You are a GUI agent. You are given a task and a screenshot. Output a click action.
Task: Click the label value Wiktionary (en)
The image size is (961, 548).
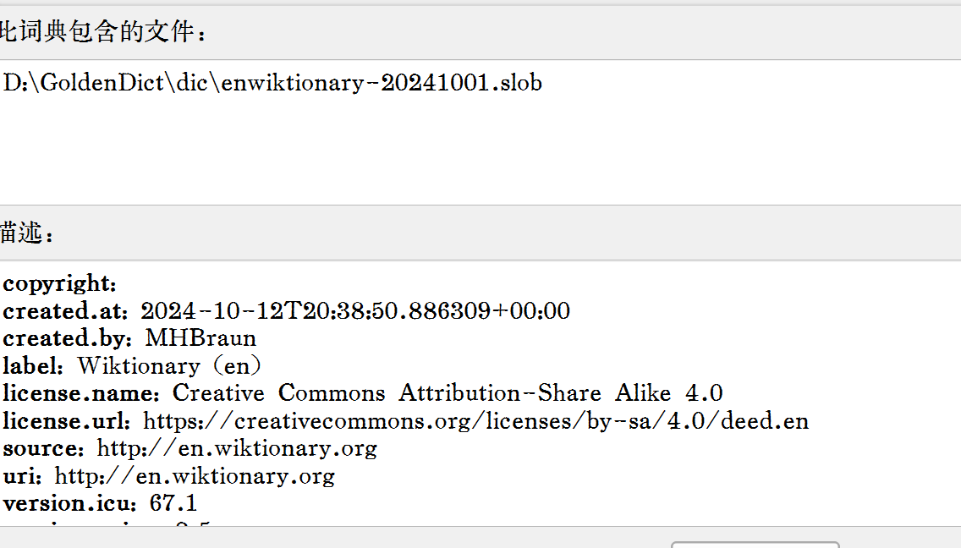pos(170,366)
